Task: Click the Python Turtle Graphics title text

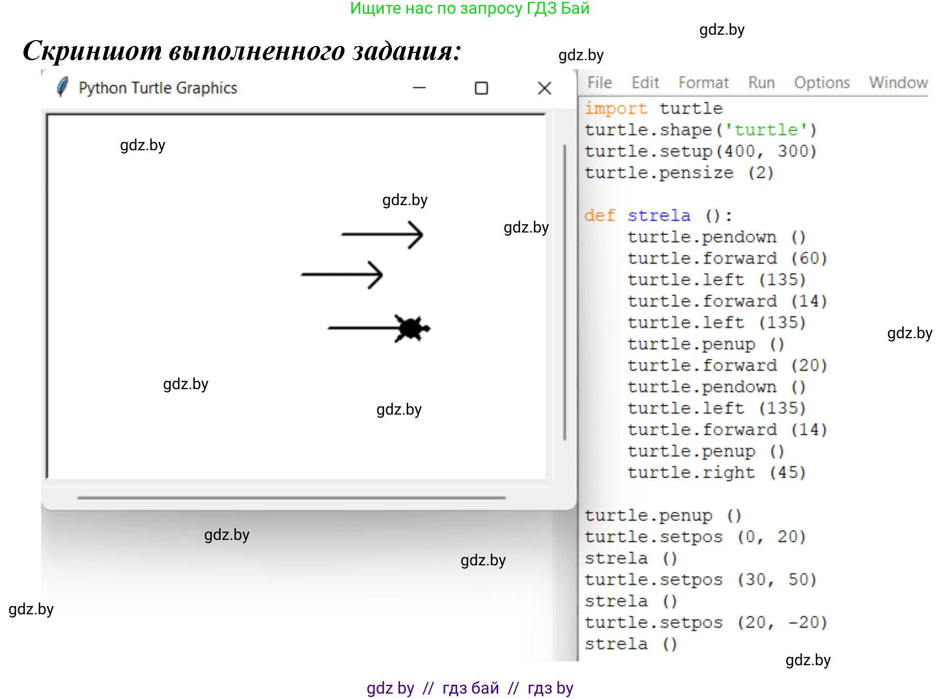Action: click(158, 88)
